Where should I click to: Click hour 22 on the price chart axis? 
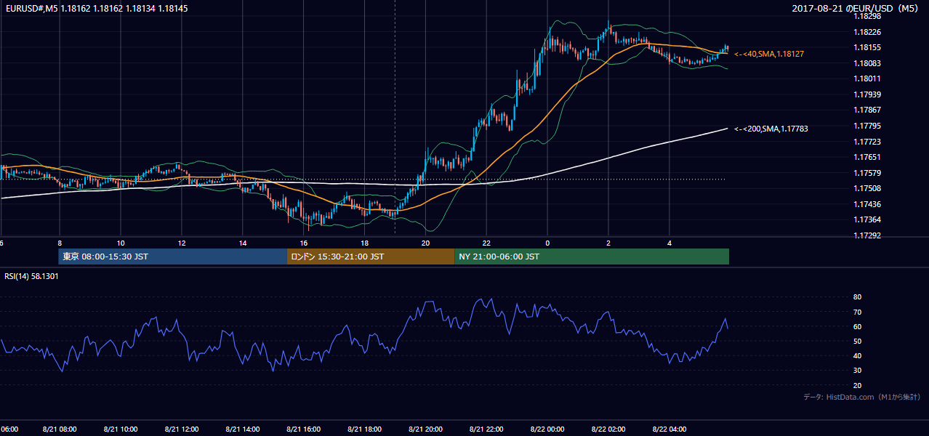tap(487, 243)
